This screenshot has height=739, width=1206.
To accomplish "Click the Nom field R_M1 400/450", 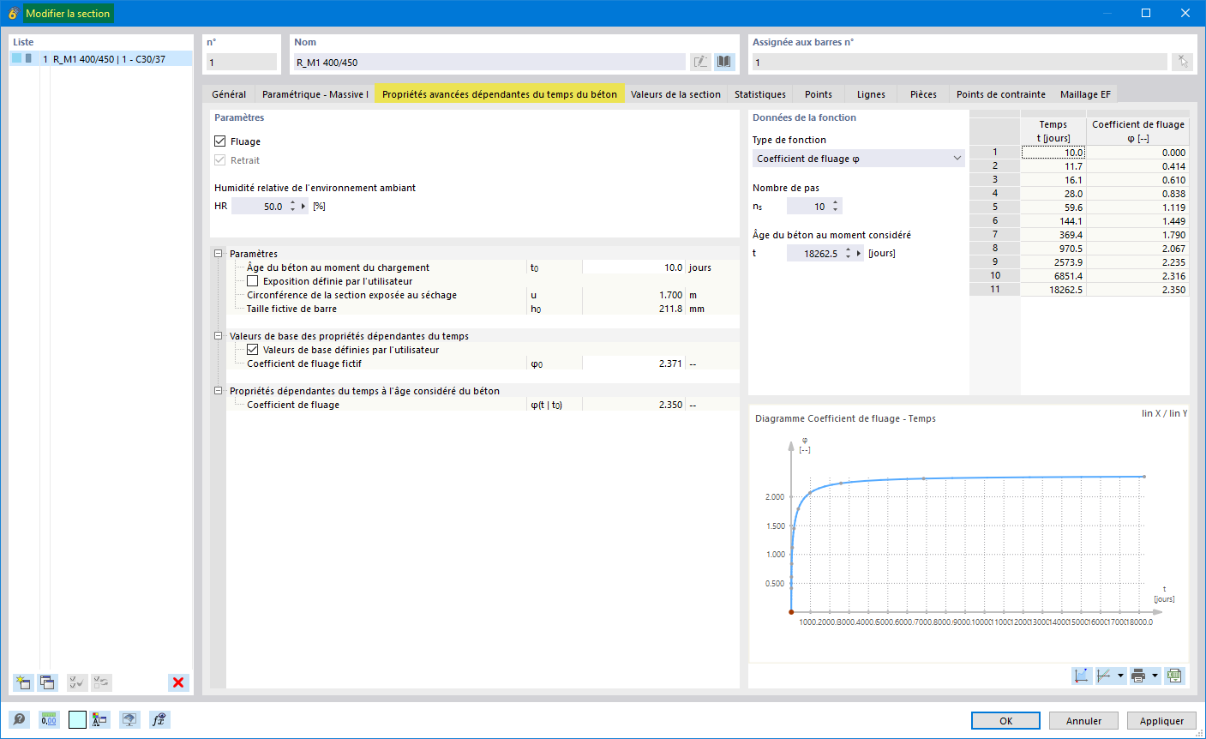I will [x=489, y=62].
